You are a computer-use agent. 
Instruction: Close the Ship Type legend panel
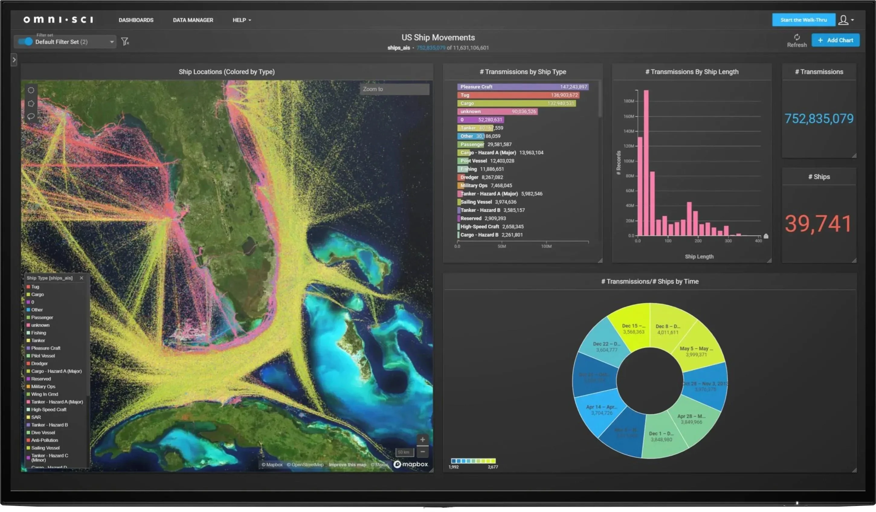click(81, 278)
